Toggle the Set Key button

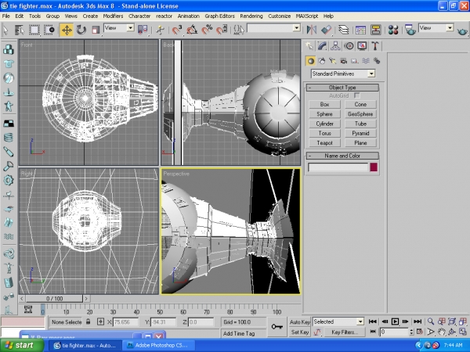coord(299,332)
